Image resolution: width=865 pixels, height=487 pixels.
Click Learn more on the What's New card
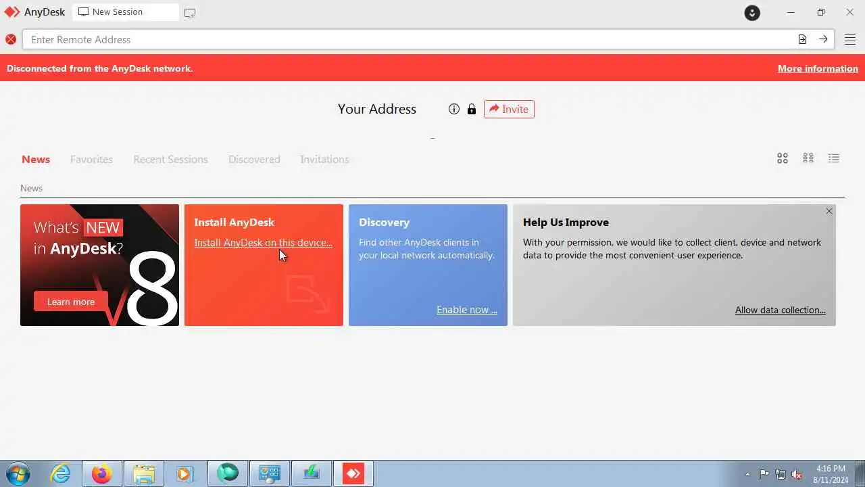tap(71, 302)
